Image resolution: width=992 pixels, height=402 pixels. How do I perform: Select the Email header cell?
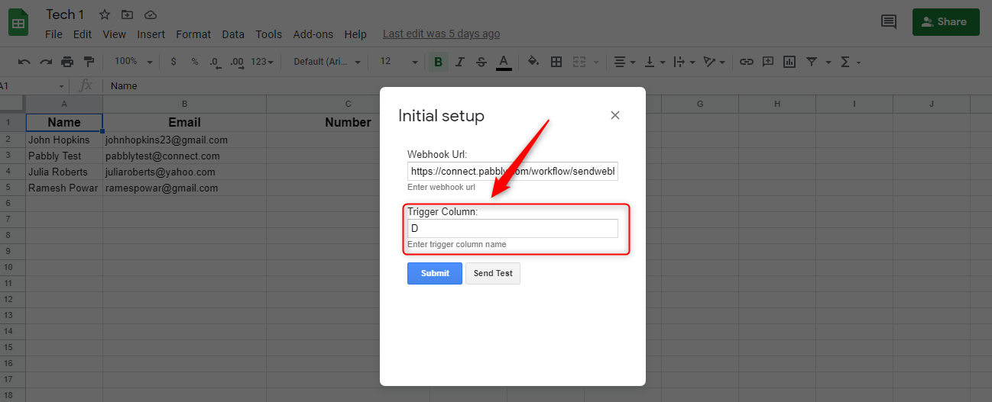pyautogui.click(x=184, y=122)
